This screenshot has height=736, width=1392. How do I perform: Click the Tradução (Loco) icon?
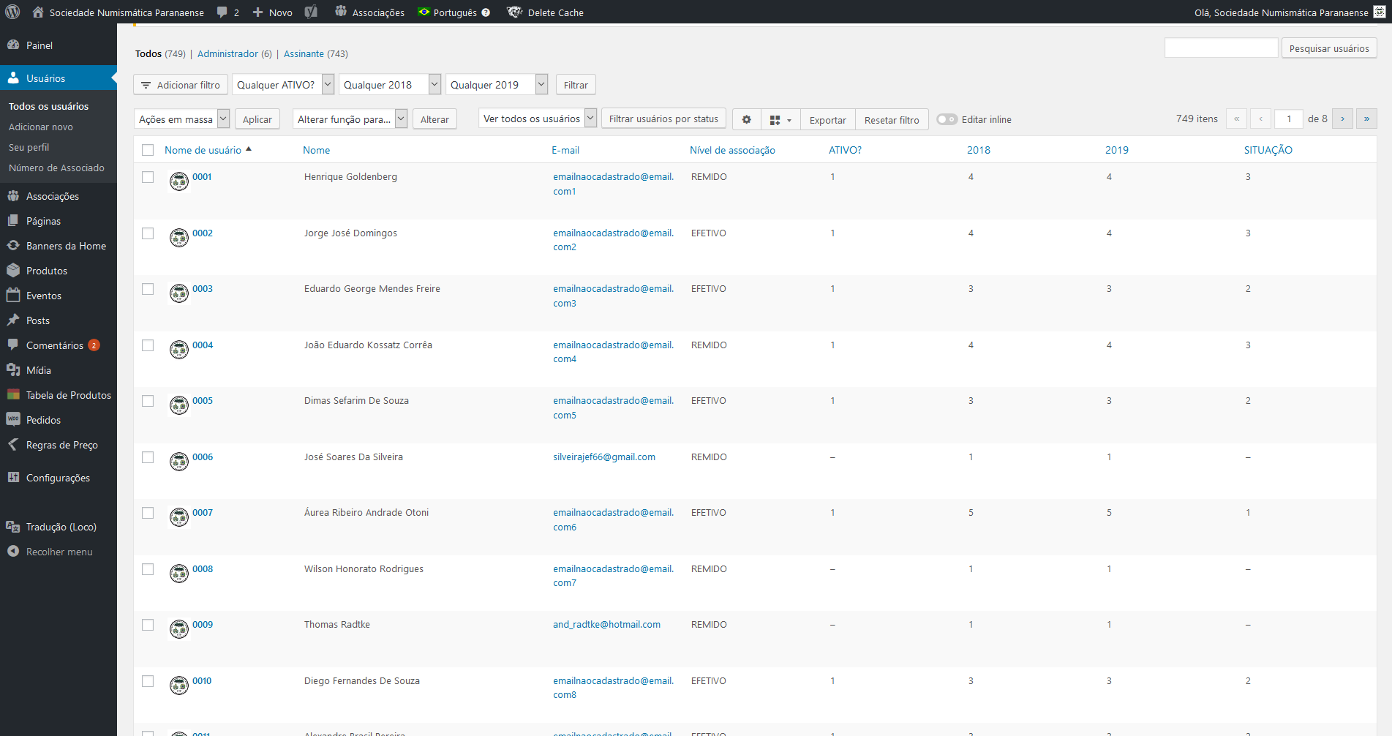tap(13, 526)
